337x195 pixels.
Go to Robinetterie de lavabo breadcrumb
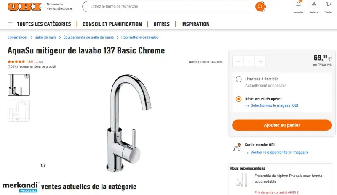click(140, 37)
